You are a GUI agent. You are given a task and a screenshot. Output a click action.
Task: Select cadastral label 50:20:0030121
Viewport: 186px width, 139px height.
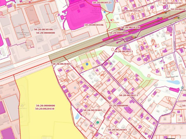click(x=102, y=3)
